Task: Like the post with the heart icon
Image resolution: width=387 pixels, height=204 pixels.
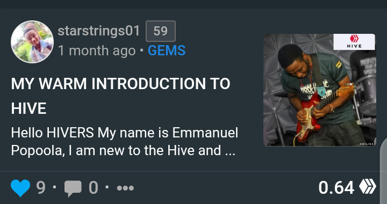Action: coord(20,188)
